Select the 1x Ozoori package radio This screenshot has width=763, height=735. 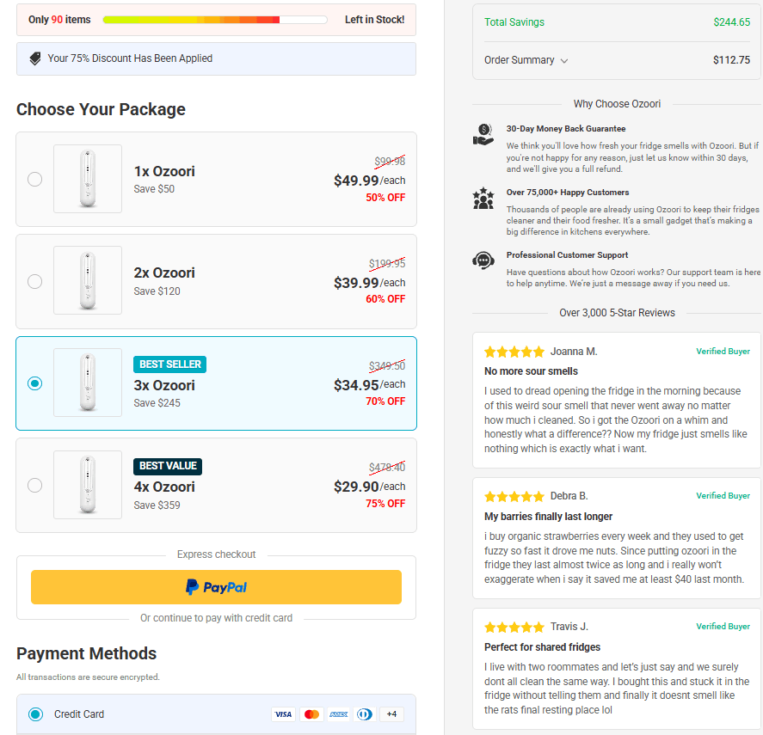[x=34, y=179]
